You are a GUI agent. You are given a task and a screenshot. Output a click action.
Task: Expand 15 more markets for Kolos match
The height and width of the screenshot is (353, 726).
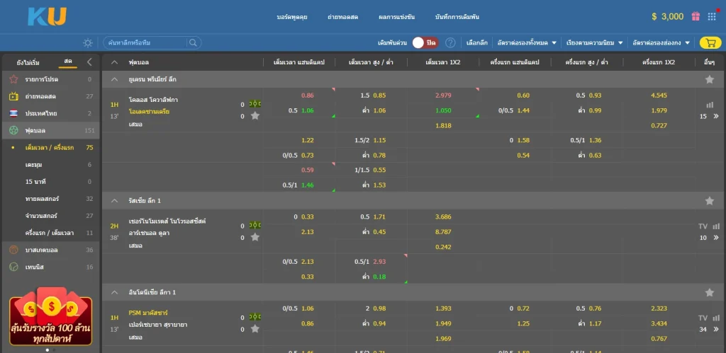[709, 117]
